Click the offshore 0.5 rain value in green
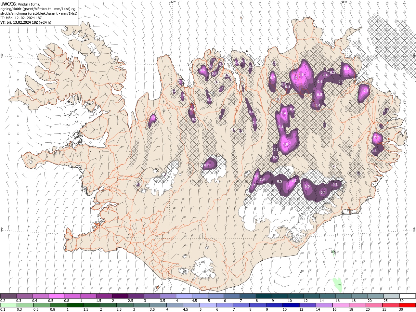This screenshot has height=312, width=416. [333, 252]
